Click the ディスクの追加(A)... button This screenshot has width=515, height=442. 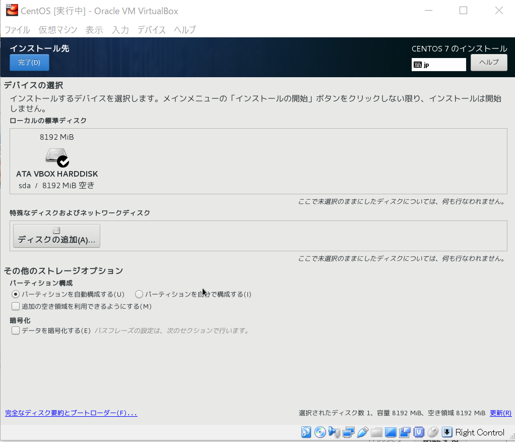point(56,236)
